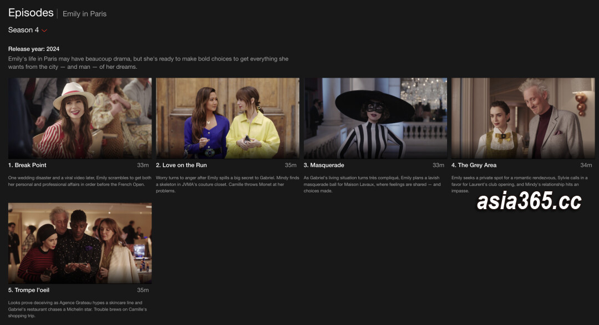This screenshot has width=599, height=325.
Task: Click the 35m runtime for Love on the Run
Action: tap(290, 165)
